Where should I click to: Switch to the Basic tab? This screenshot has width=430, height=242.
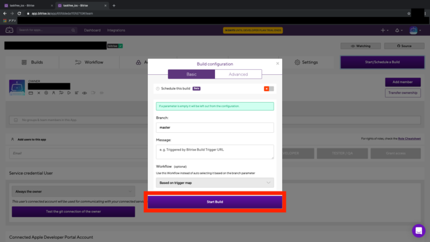[x=191, y=74]
